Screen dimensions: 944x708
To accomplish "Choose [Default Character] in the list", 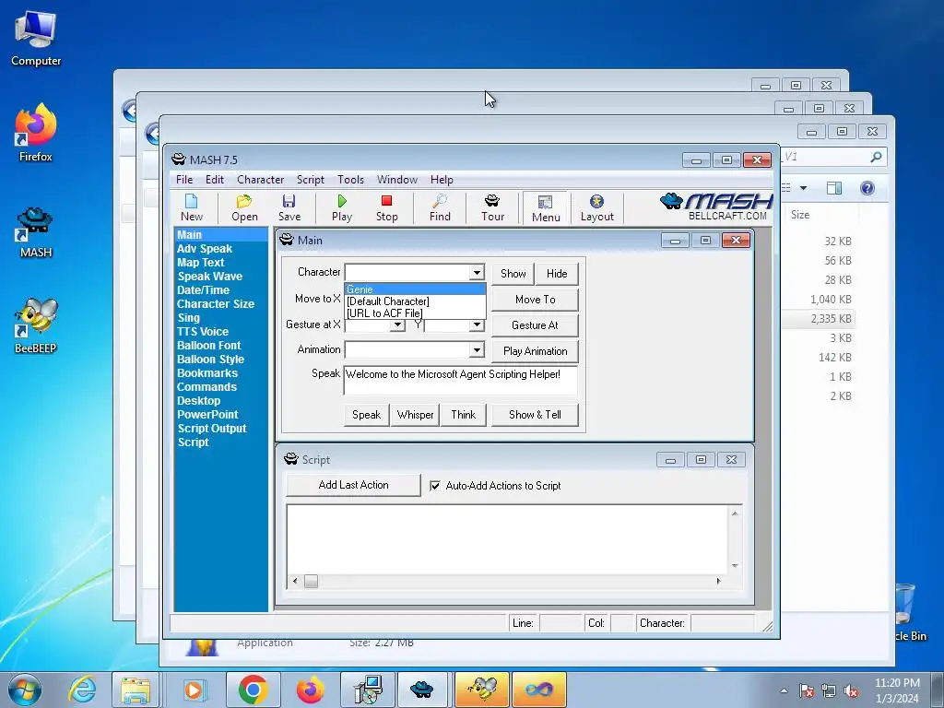I will 415,301.
